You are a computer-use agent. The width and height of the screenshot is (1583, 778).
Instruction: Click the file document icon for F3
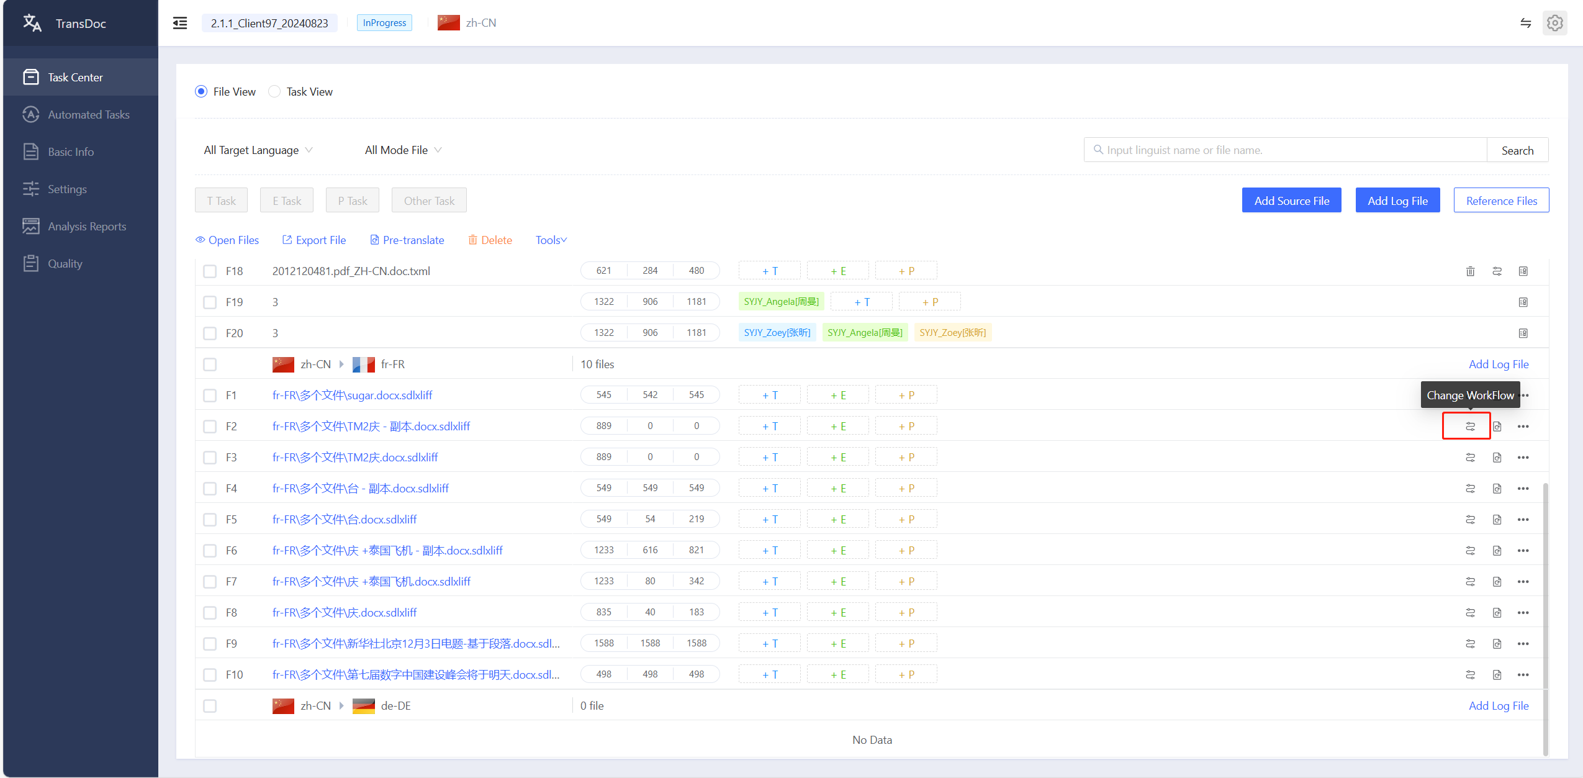[1497, 457]
